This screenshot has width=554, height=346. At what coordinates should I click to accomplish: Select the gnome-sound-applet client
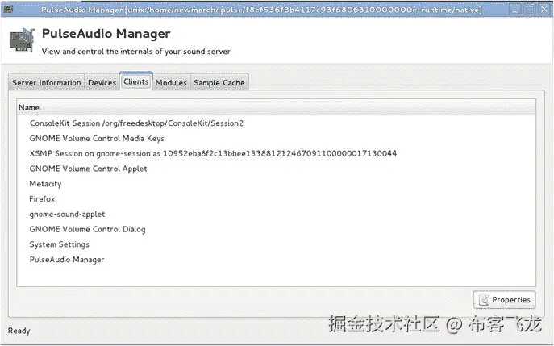[x=276, y=215]
